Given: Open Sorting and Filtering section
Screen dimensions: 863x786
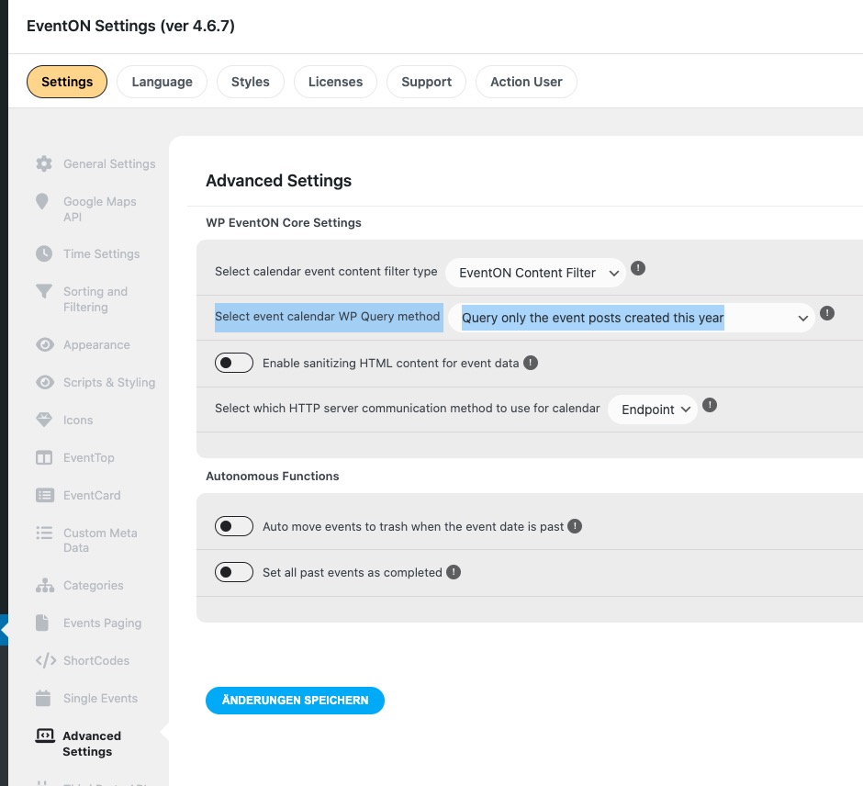Looking at the screenshot, I should click(95, 298).
